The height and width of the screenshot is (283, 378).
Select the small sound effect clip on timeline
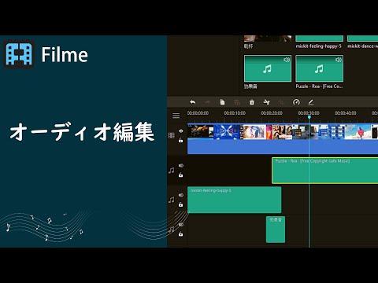(x=276, y=230)
